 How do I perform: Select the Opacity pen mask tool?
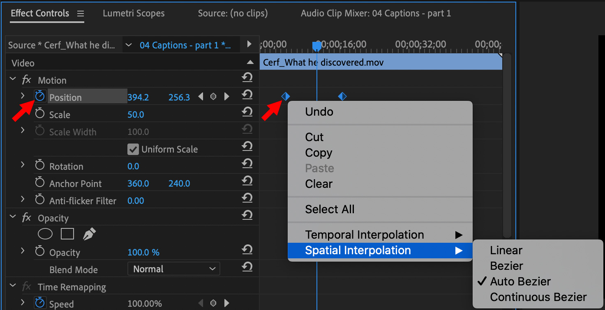89,234
